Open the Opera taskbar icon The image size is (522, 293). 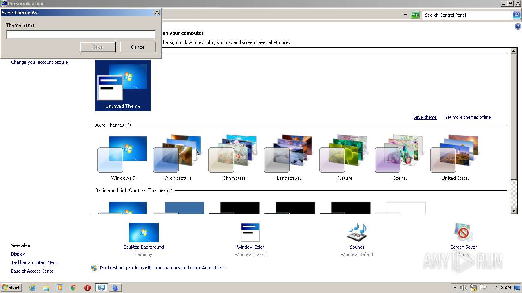(87, 288)
